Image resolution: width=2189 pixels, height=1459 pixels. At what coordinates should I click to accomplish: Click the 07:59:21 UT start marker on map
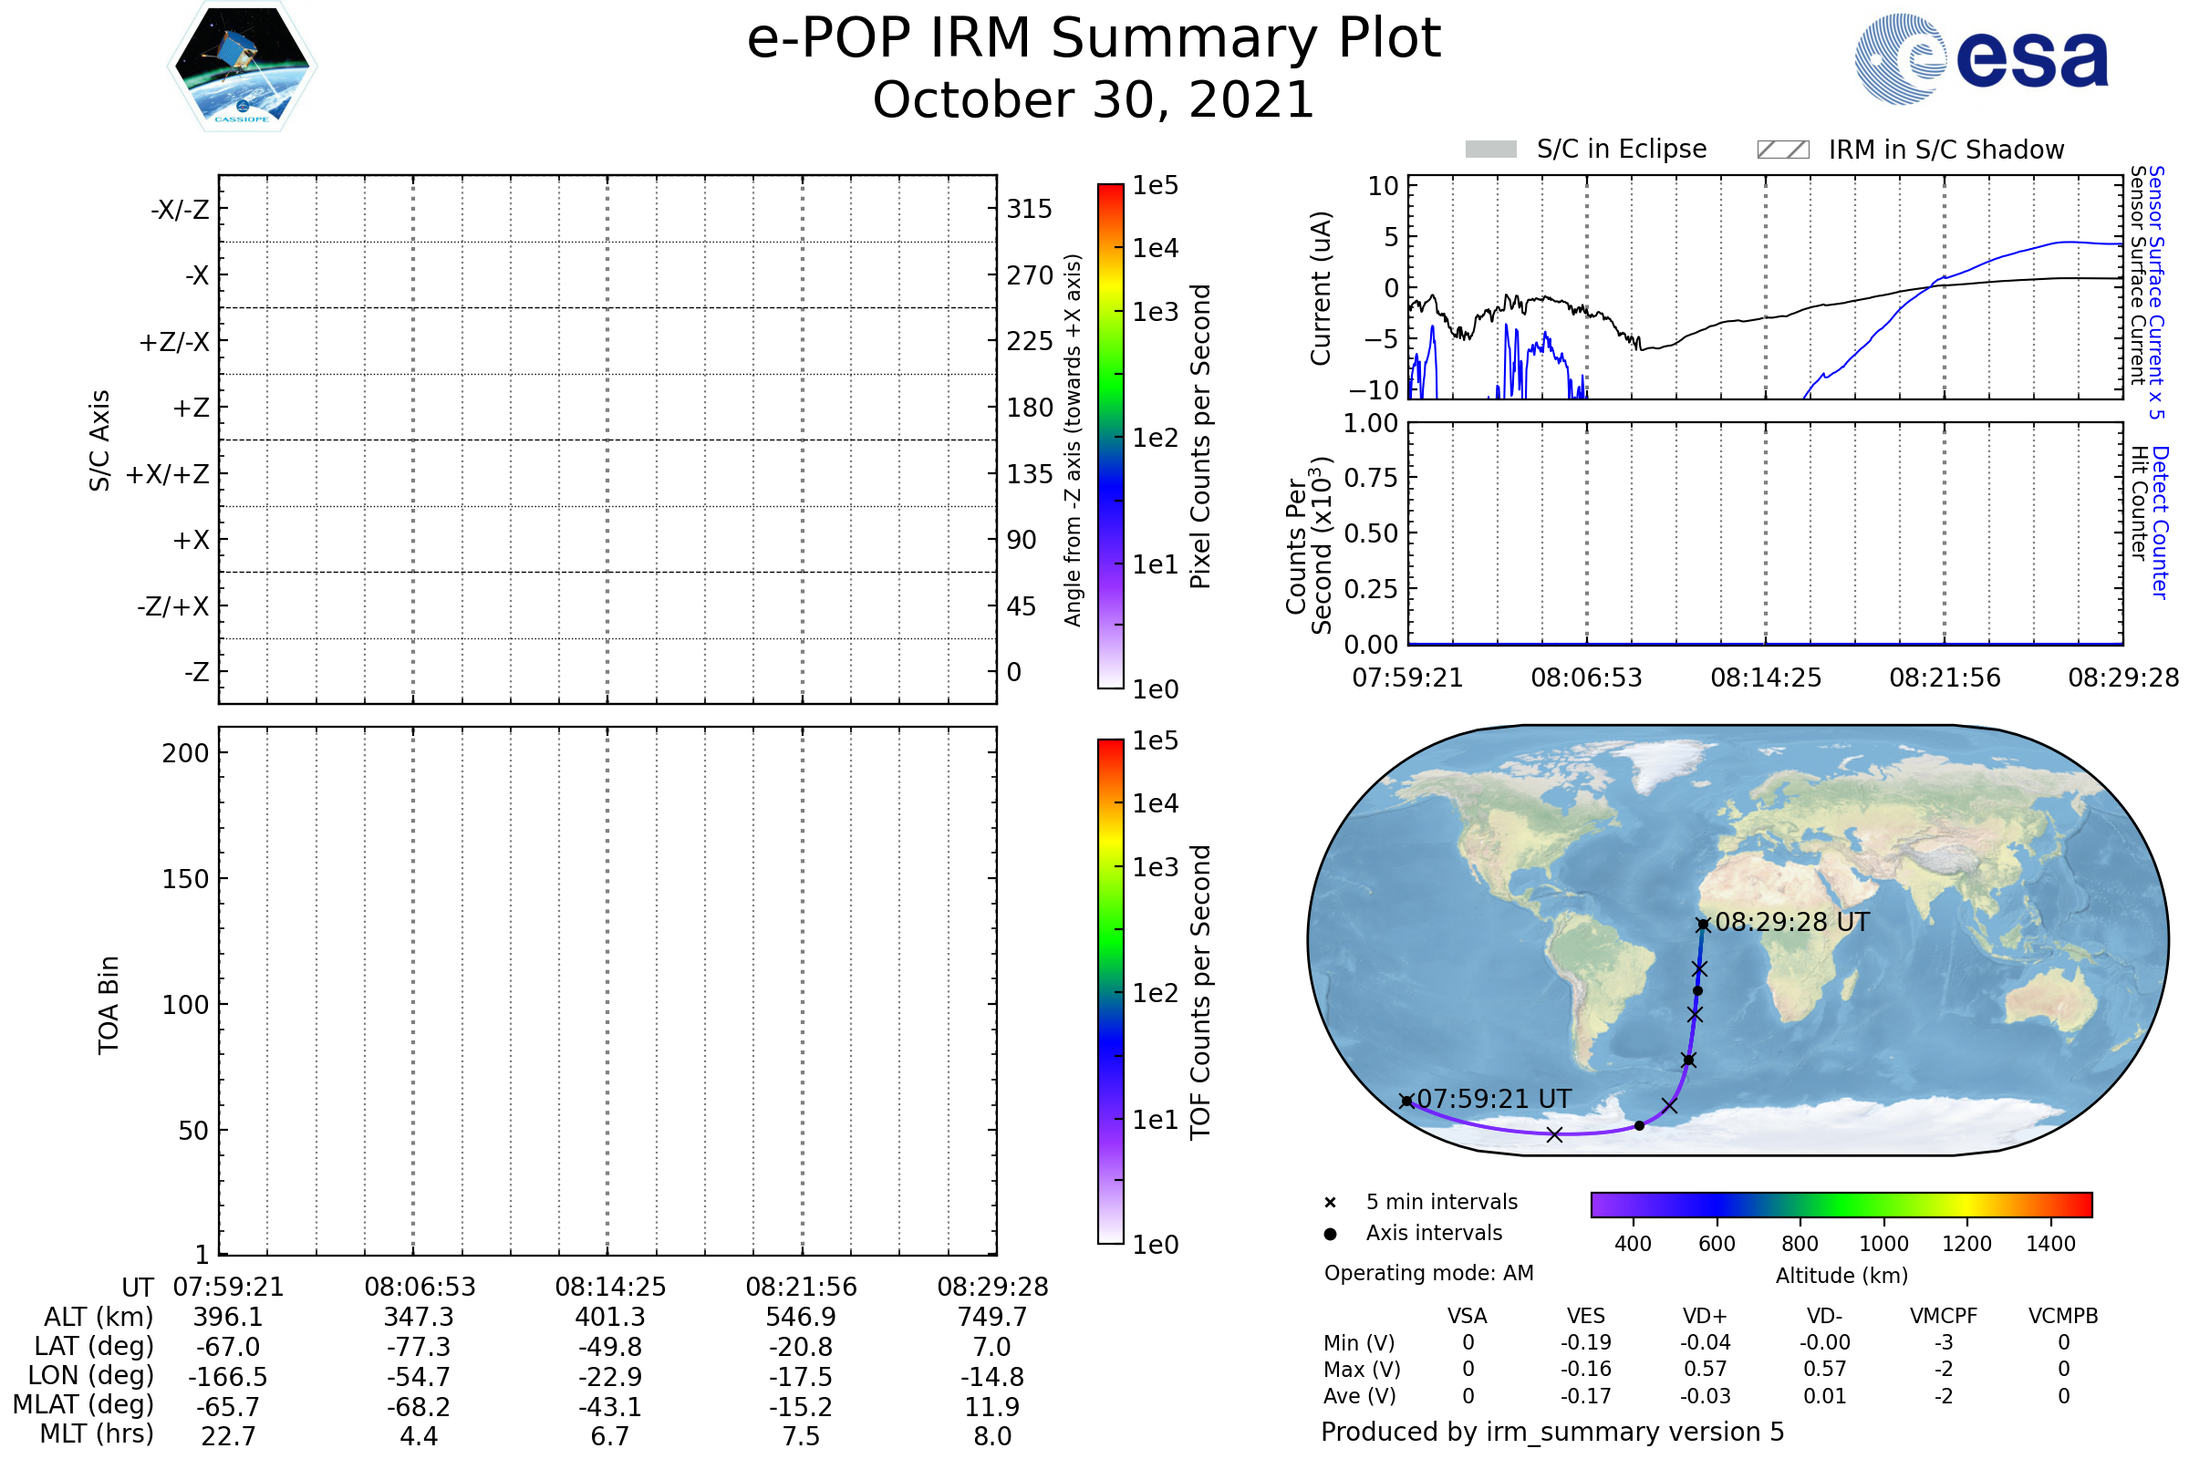tap(1407, 1102)
